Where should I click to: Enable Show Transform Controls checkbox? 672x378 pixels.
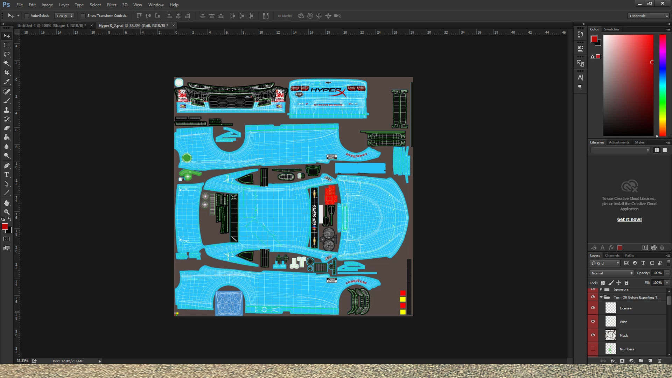pos(83,16)
